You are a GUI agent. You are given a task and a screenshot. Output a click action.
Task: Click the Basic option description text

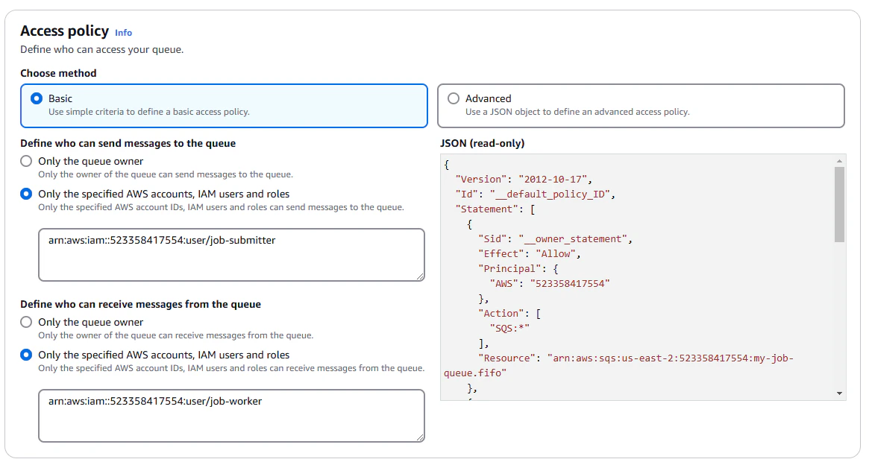148,112
